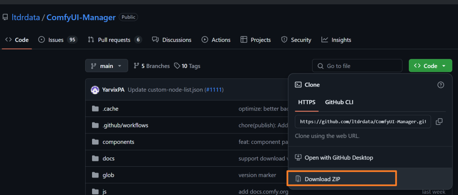Open the Pull requests tab
Image resolution: width=458 pixels, height=195 pixels.
click(x=114, y=40)
